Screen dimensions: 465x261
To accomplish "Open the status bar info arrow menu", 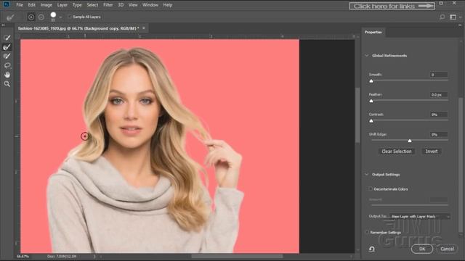I will coord(94,256).
